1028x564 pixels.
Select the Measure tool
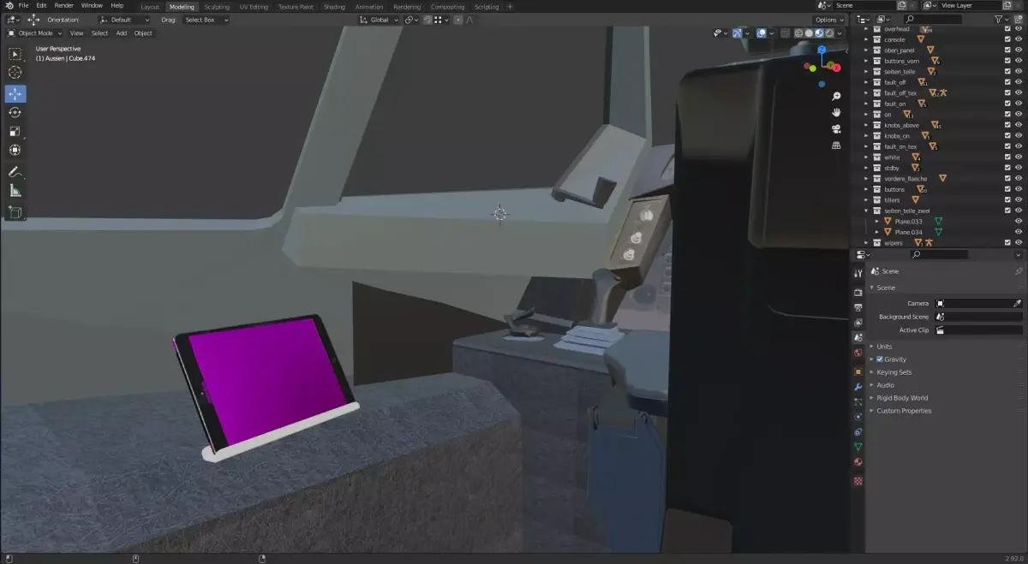[x=15, y=191]
